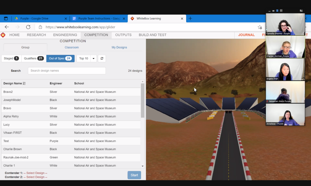This screenshot has height=186, width=311.
Task: Open the OUTPUTS menu
Action: (x=123, y=35)
